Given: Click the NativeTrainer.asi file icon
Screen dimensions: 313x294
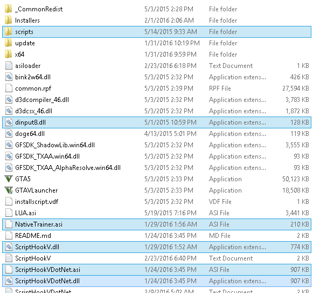Looking at the screenshot, I should [x=9, y=224].
